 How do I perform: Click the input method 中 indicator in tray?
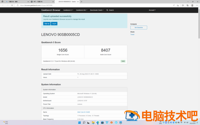[x=181, y=122]
